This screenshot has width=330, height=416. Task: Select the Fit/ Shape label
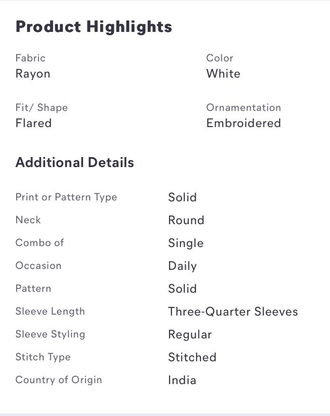coord(41,108)
